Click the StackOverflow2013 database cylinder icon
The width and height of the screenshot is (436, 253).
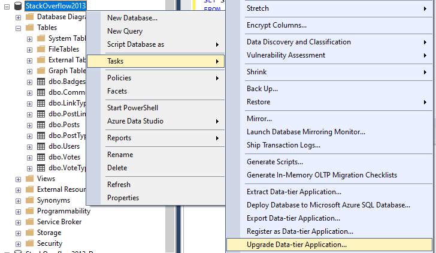(x=18, y=5)
